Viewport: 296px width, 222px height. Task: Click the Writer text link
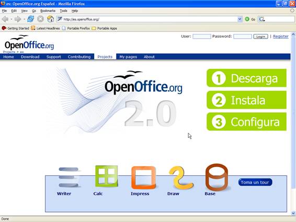tap(64, 194)
